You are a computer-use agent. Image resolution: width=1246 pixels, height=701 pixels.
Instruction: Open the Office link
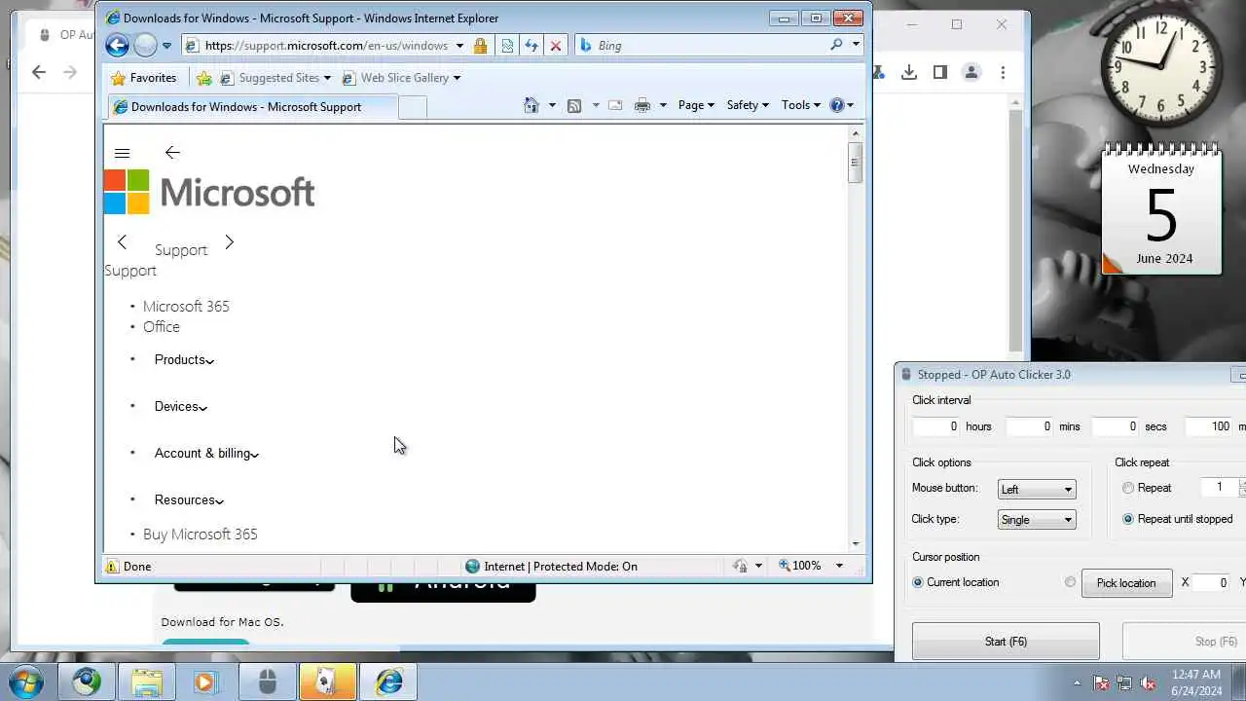pos(162,326)
